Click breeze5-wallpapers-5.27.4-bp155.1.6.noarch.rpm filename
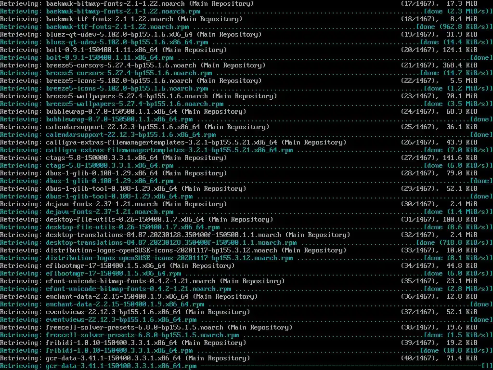Viewport: 493px width, 370px height. [x=135, y=104]
